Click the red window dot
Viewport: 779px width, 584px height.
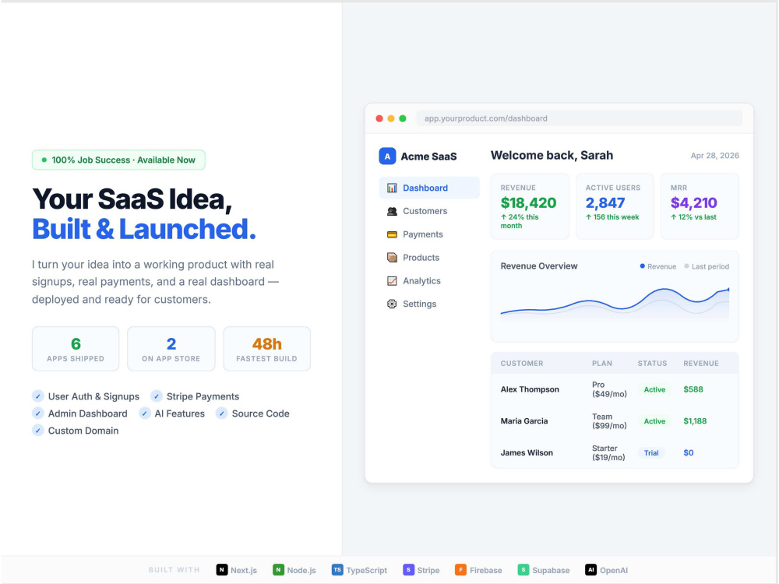tap(379, 118)
